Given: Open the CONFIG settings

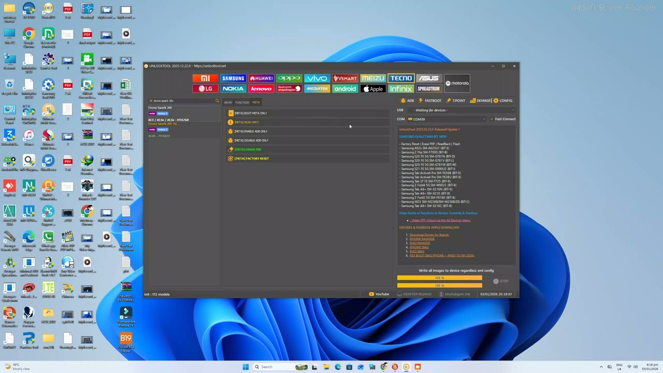Looking at the screenshot, I should (503, 101).
